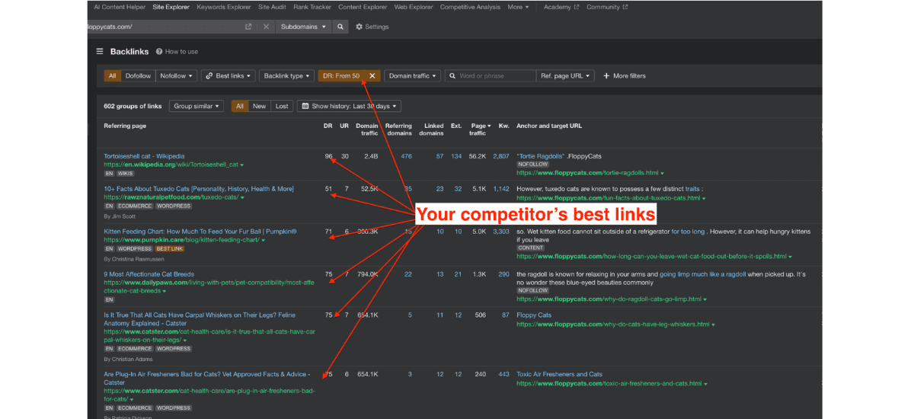Edit the DR: From 50 filter
This screenshot has width=914, height=419.
pyautogui.click(x=342, y=76)
